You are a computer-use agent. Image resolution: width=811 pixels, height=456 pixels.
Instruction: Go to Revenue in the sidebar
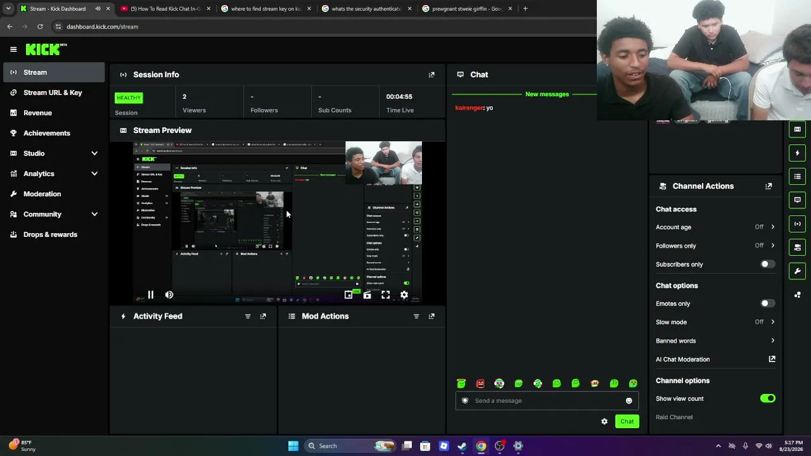coord(54,113)
